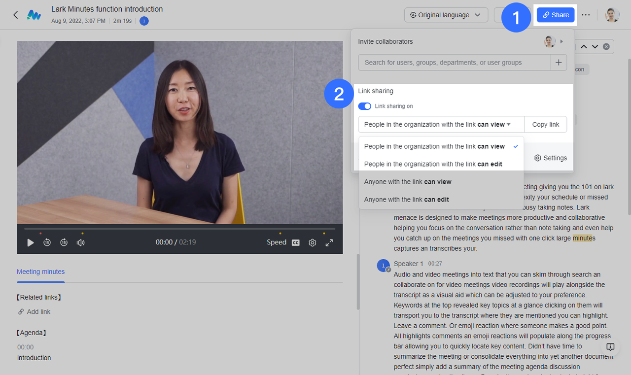Click the back arrow icon
Screen dimensions: 631x375
coord(15,15)
